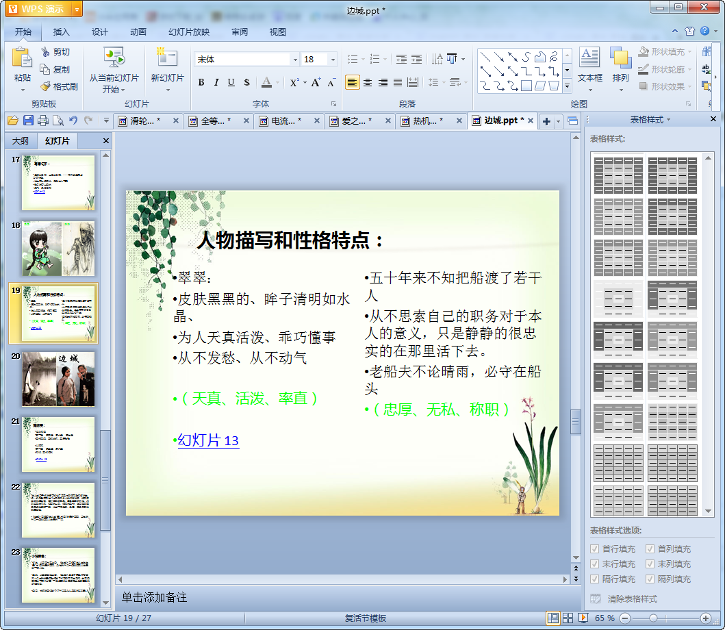Click slide panel scrollbar down arrow
Image resolution: width=725 pixels, height=630 pixels.
pos(106,603)
